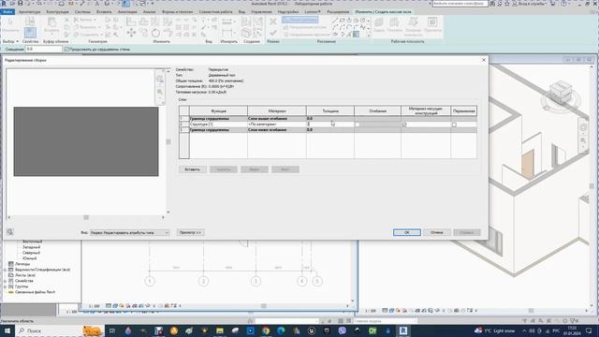Expand the Группы tree node
Image resolution: width=599 pixels, height=337 pixels.
(x=5, y=286)
